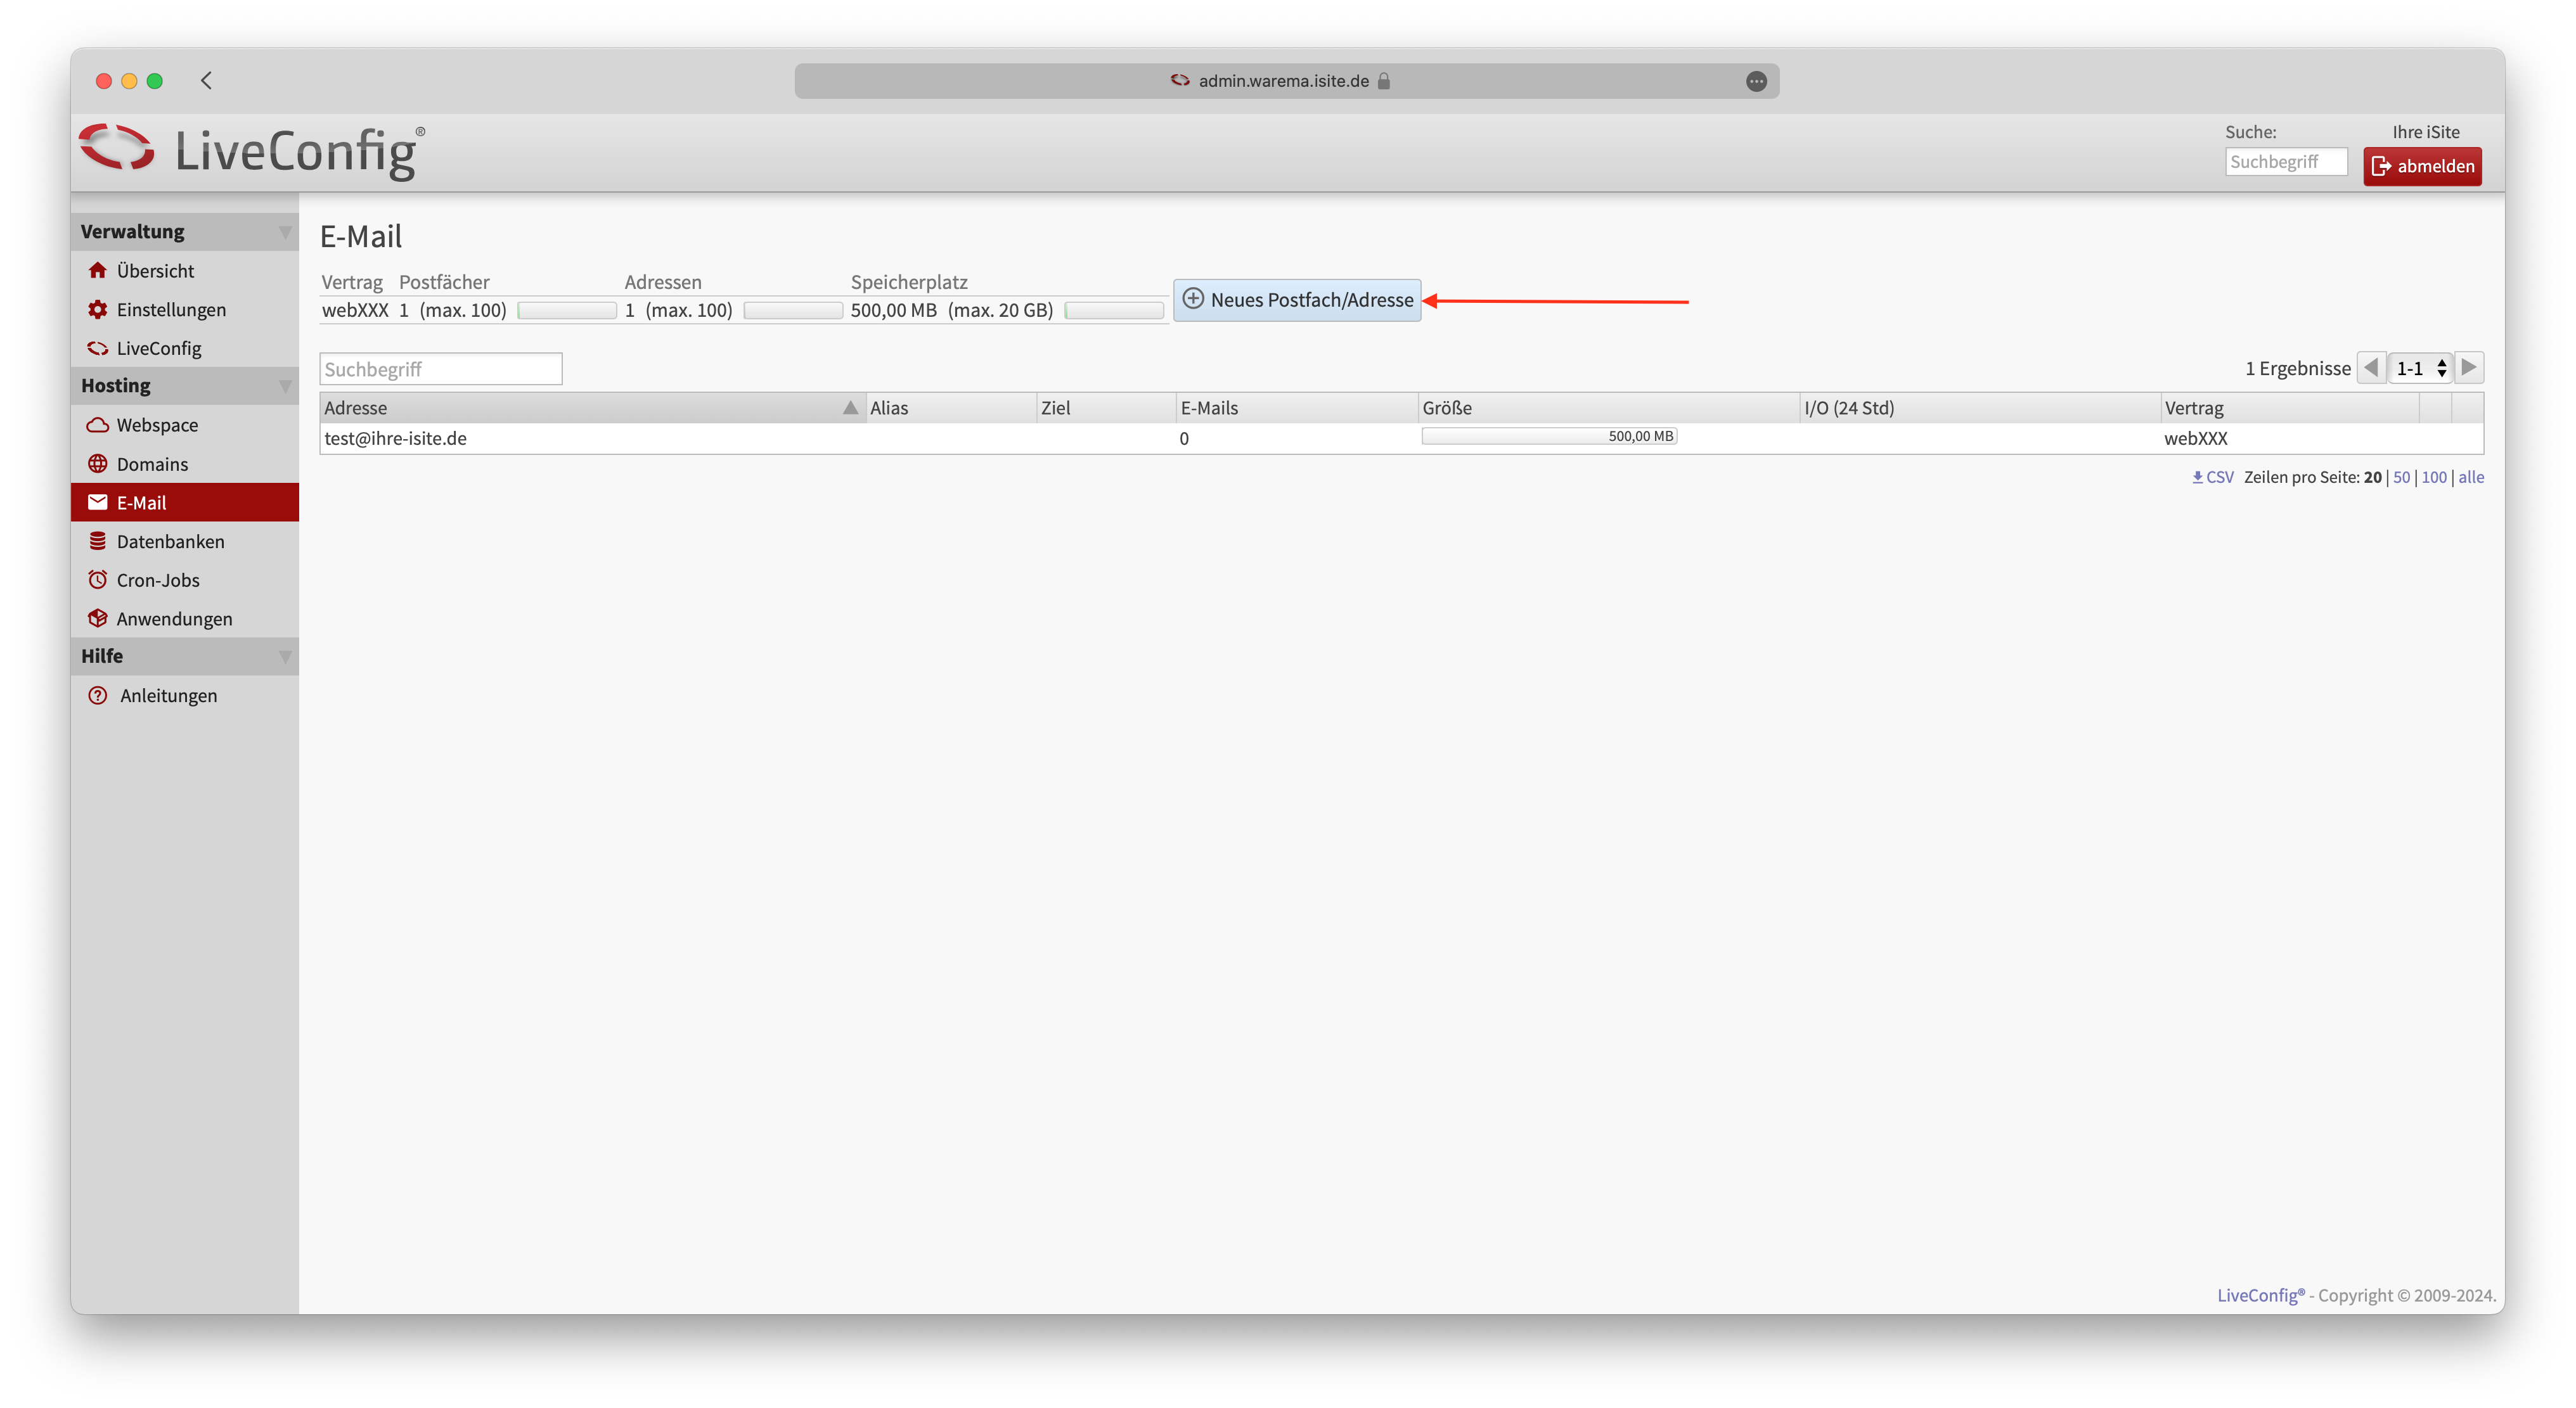Image resolution: width=2576 pixels, height=1408 pixels.
Task: Click the Webspace cloud icon
Action: [x=97, y=425]
